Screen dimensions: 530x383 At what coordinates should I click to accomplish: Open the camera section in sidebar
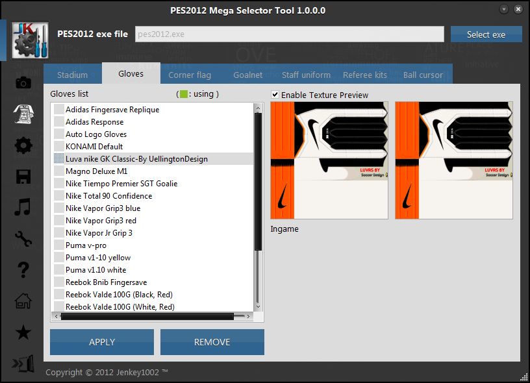point(23,82)
